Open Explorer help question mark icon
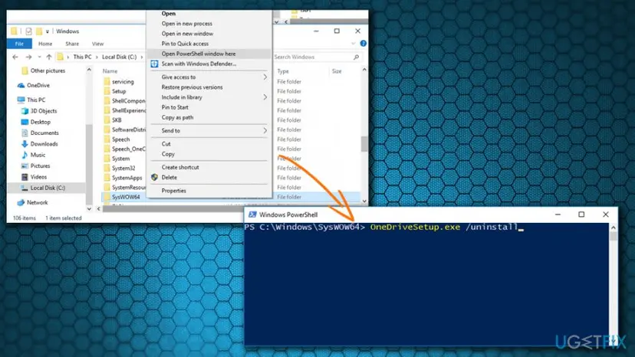Image resolution: width=635 pixels, height=357 pixels. point(364,44)
